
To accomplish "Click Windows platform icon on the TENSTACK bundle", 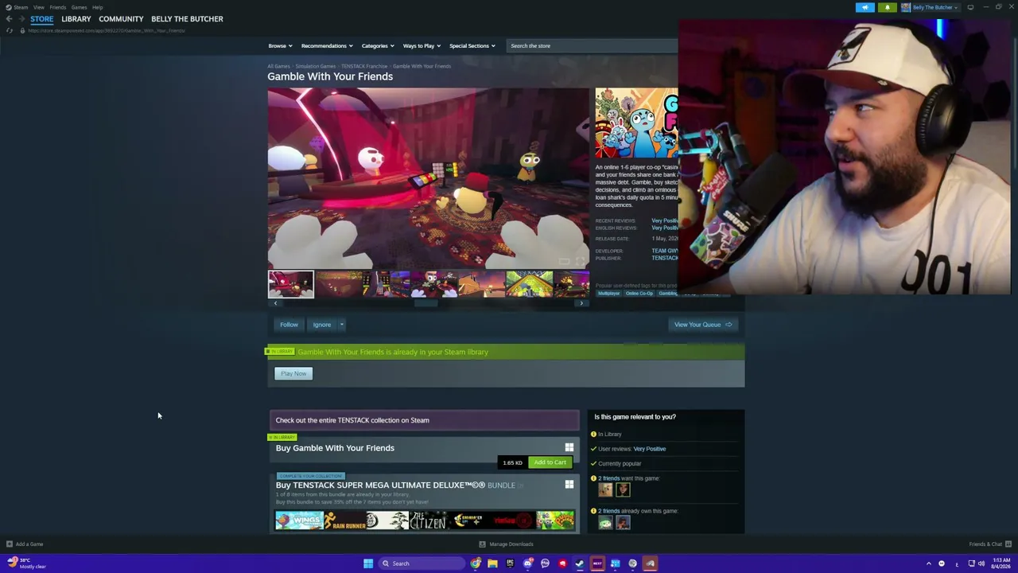I will (569, 485).
